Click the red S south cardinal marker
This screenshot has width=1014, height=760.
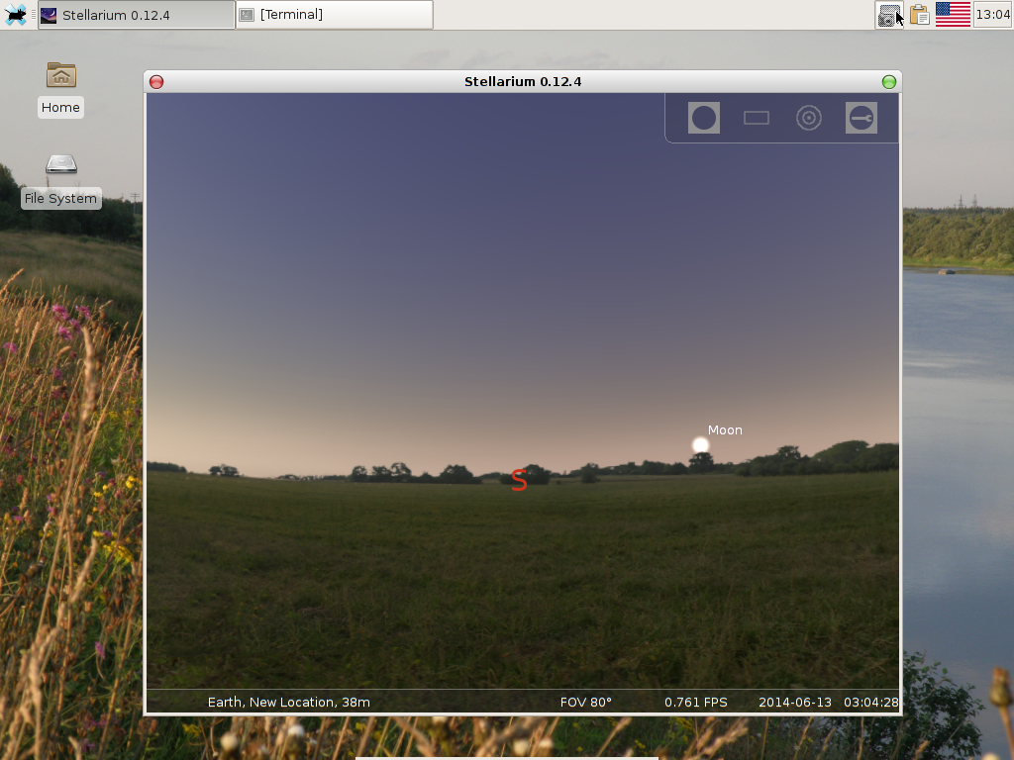coord(519,480)
